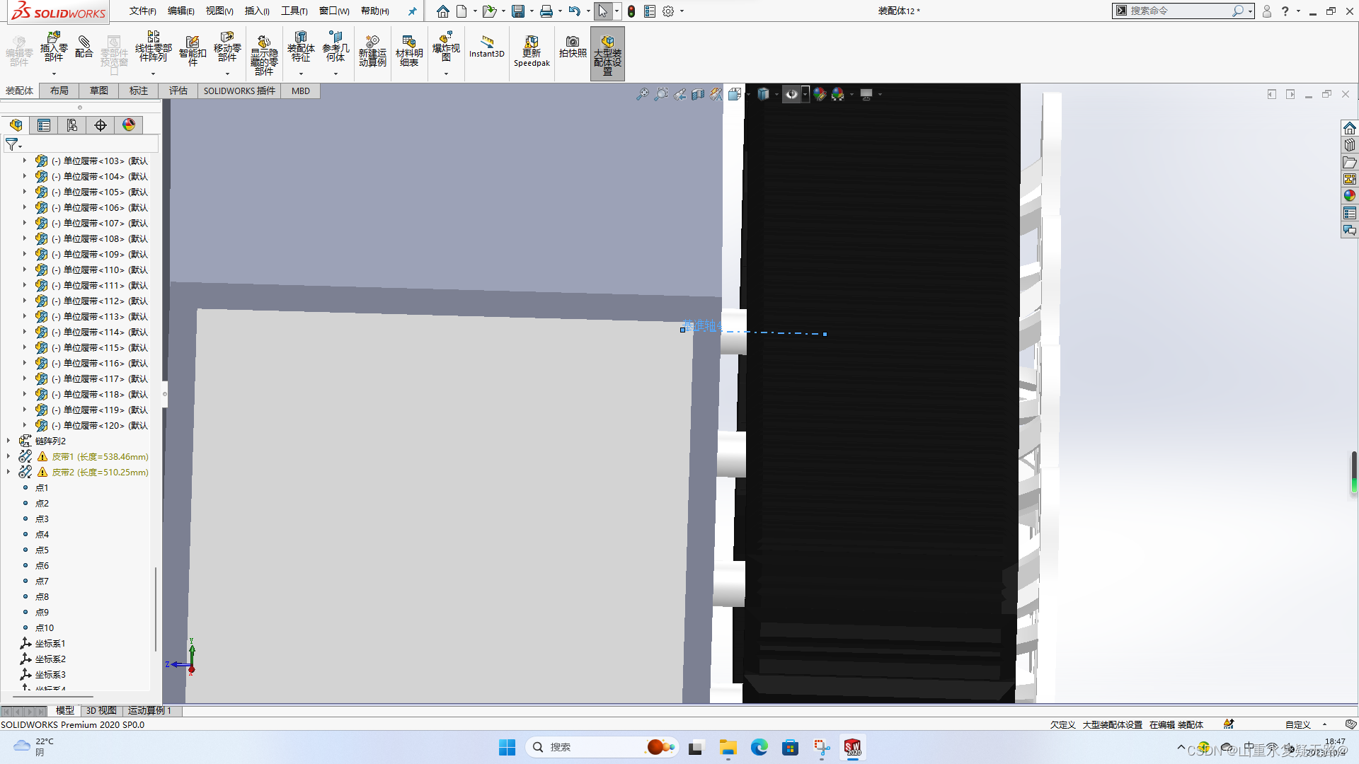Click Section View icon in view toolbar
The width and height of the screenshot is (1359, 764).
(698, 94)
